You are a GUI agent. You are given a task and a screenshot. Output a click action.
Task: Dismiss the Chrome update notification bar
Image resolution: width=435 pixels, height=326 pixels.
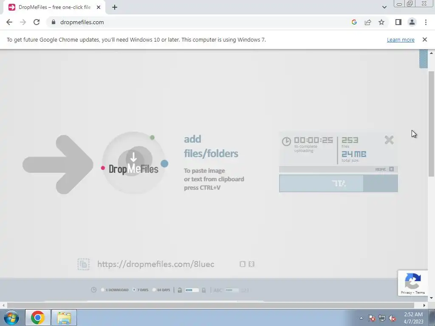(425, 39)
